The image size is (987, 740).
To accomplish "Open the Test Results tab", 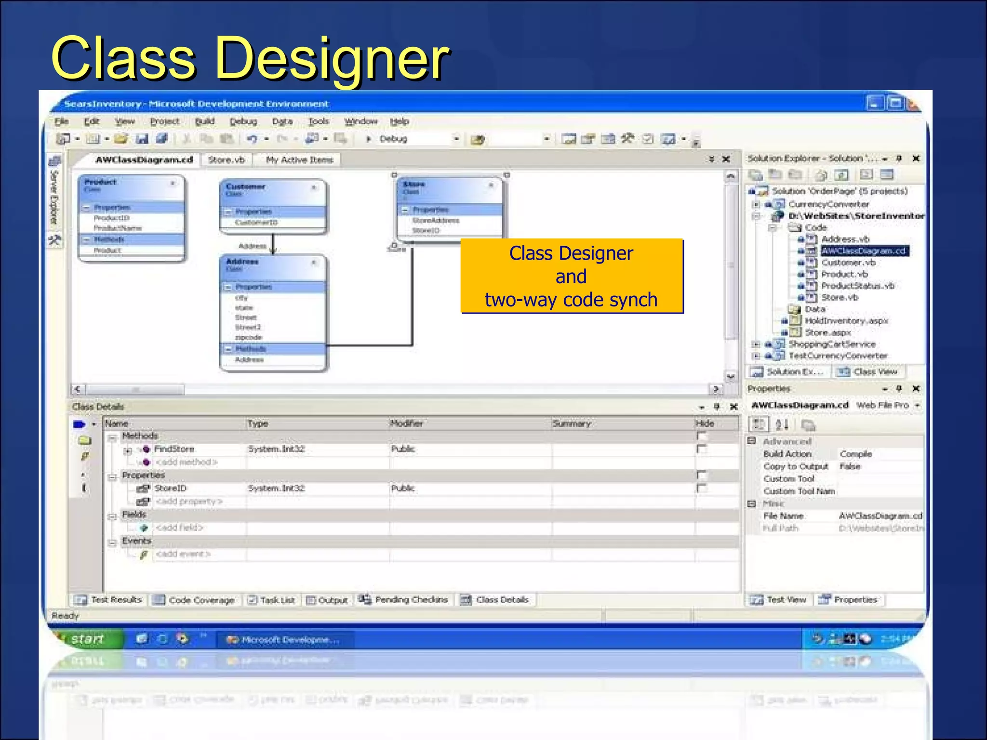I will [x=109, y=600].
